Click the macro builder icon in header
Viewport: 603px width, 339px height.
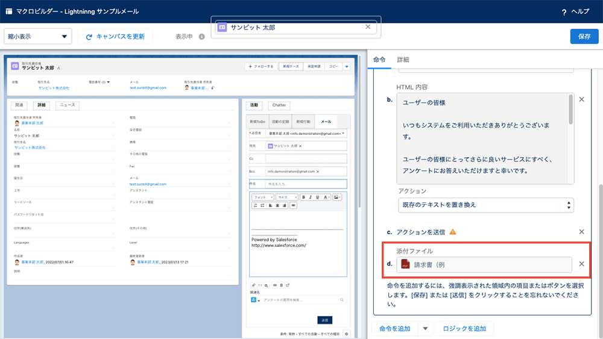(8, 11)
